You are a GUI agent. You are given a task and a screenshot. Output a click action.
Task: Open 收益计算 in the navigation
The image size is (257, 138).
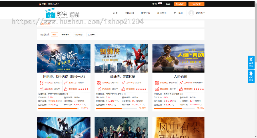point(146,13)
